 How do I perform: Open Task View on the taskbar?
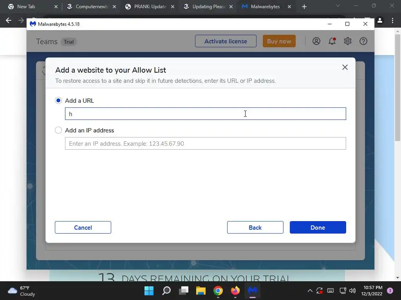tap(184, 291)
